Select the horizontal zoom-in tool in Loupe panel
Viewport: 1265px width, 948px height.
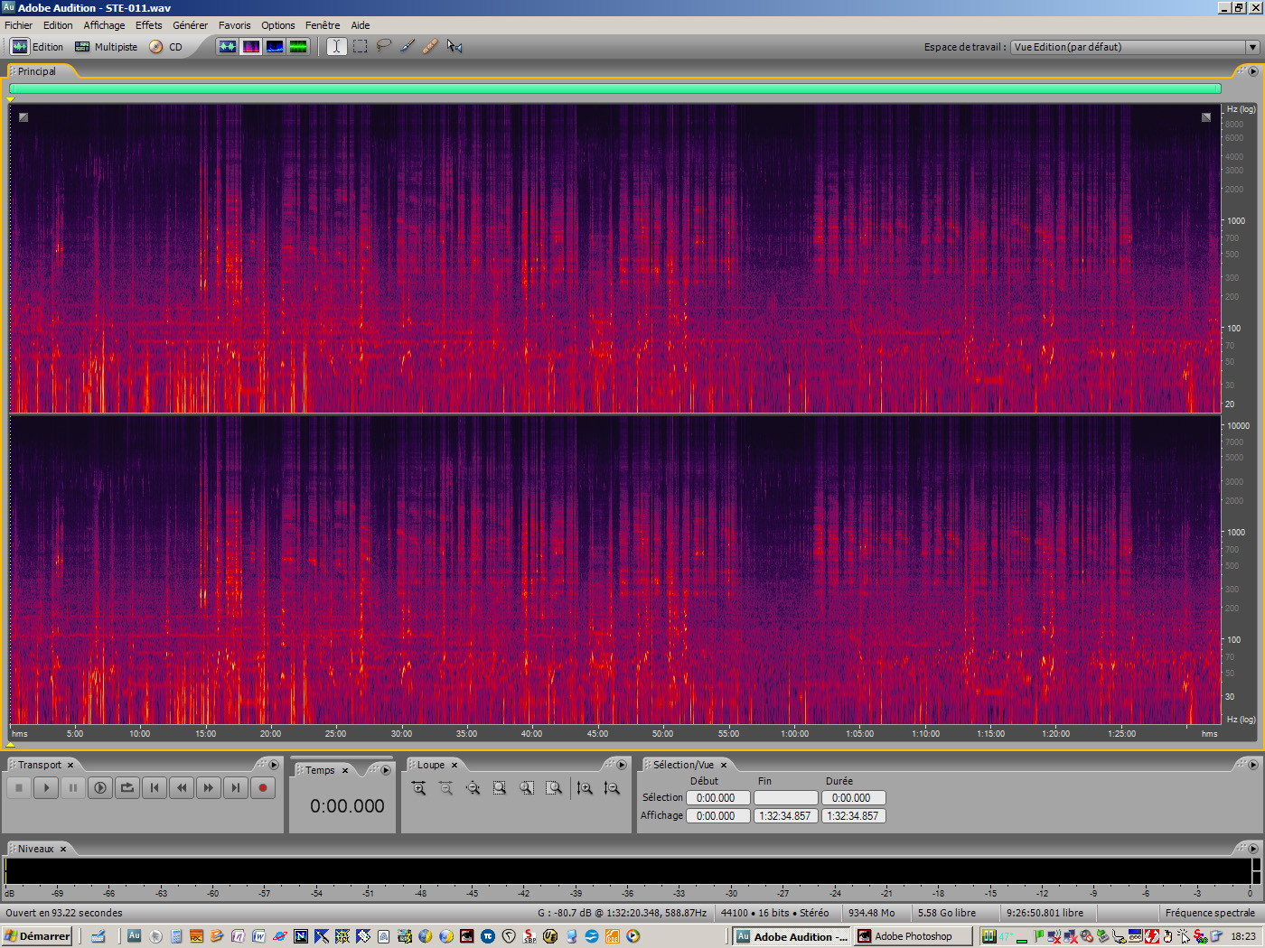[419, 787]
